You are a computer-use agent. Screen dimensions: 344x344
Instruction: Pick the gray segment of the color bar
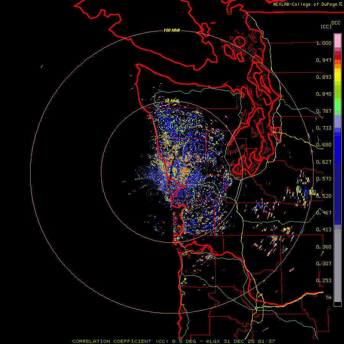(x=338, y=266)
